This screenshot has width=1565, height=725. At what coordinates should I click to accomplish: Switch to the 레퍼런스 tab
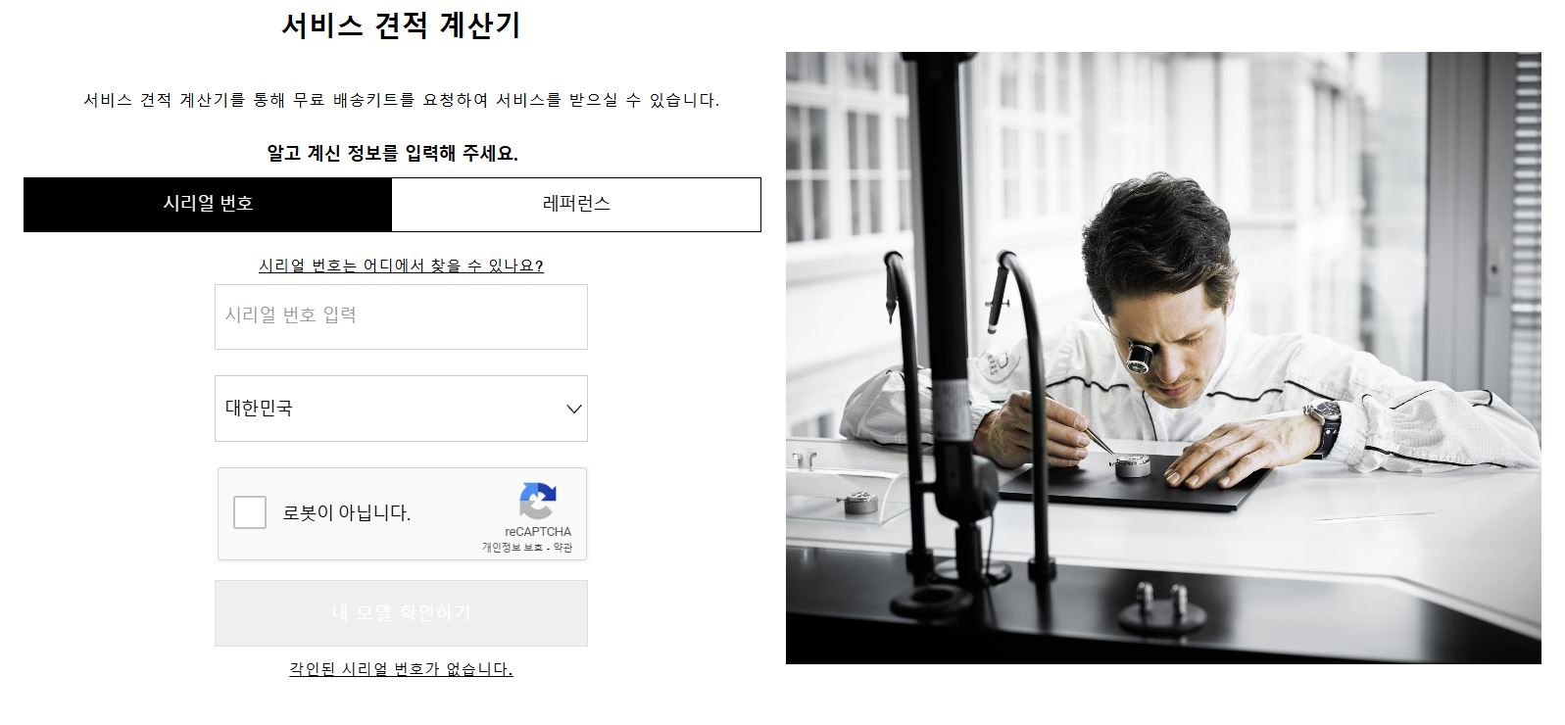(576, 204)
